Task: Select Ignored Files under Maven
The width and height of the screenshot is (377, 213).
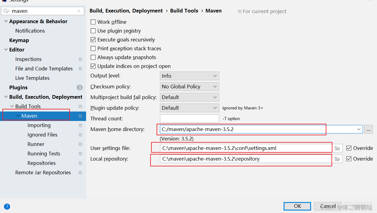Action: point(42,135)
